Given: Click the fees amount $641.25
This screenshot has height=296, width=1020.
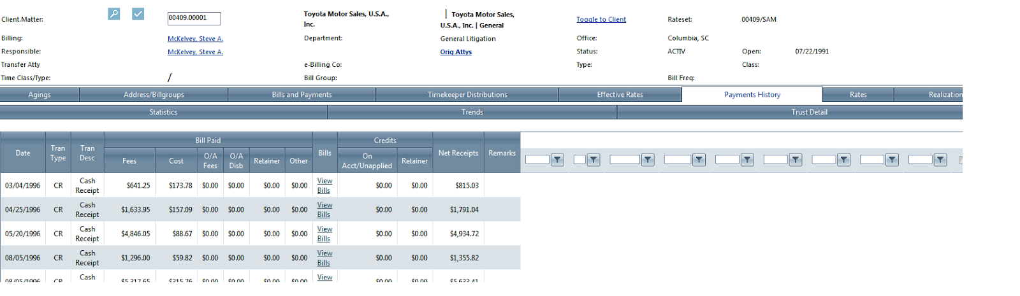Looking at the screenshot, I should (138, 186).
